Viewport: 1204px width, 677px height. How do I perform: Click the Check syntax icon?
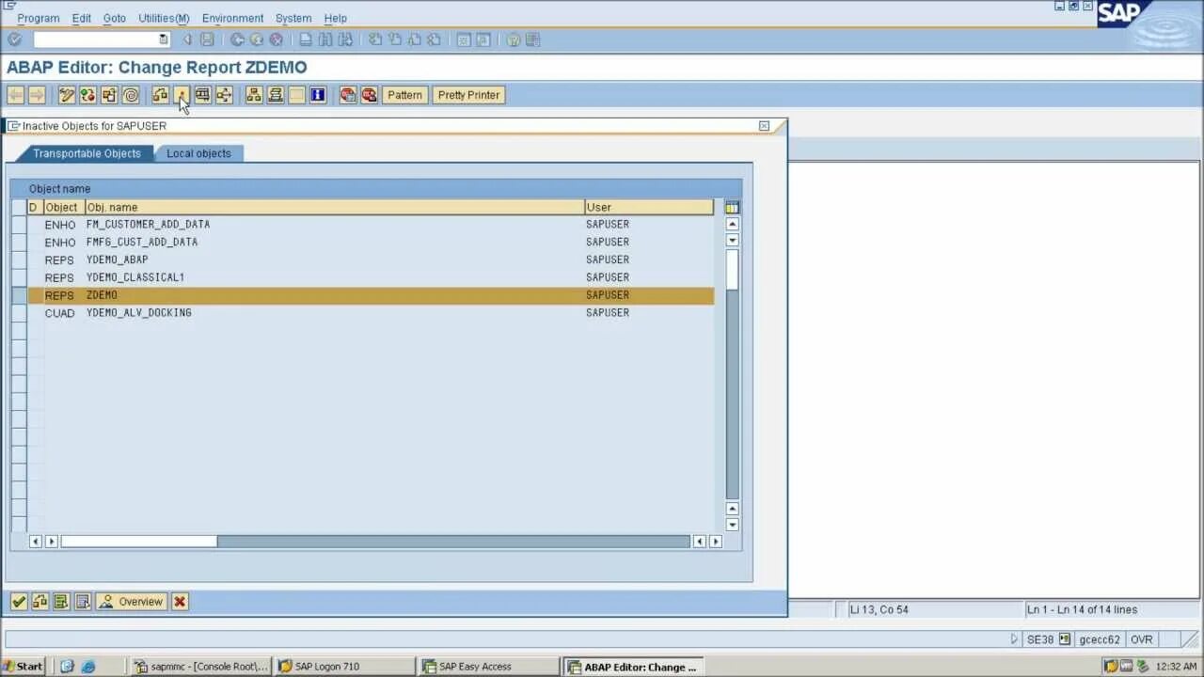pos(160,95)
